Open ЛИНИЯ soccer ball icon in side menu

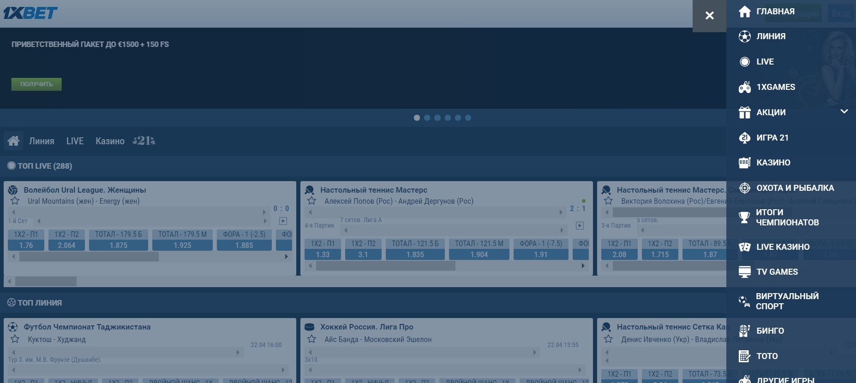pyautogui.click(x=744, y=36)
